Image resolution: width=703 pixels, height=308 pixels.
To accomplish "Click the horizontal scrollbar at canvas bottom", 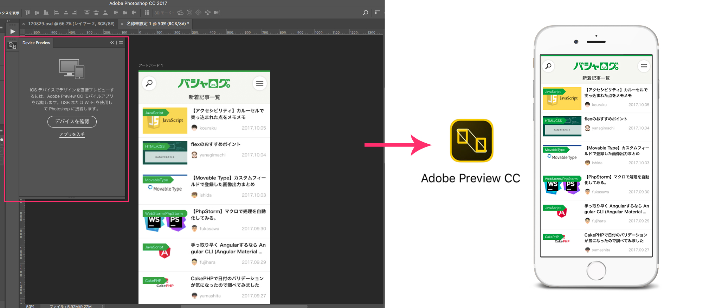I will click(244, 306).
